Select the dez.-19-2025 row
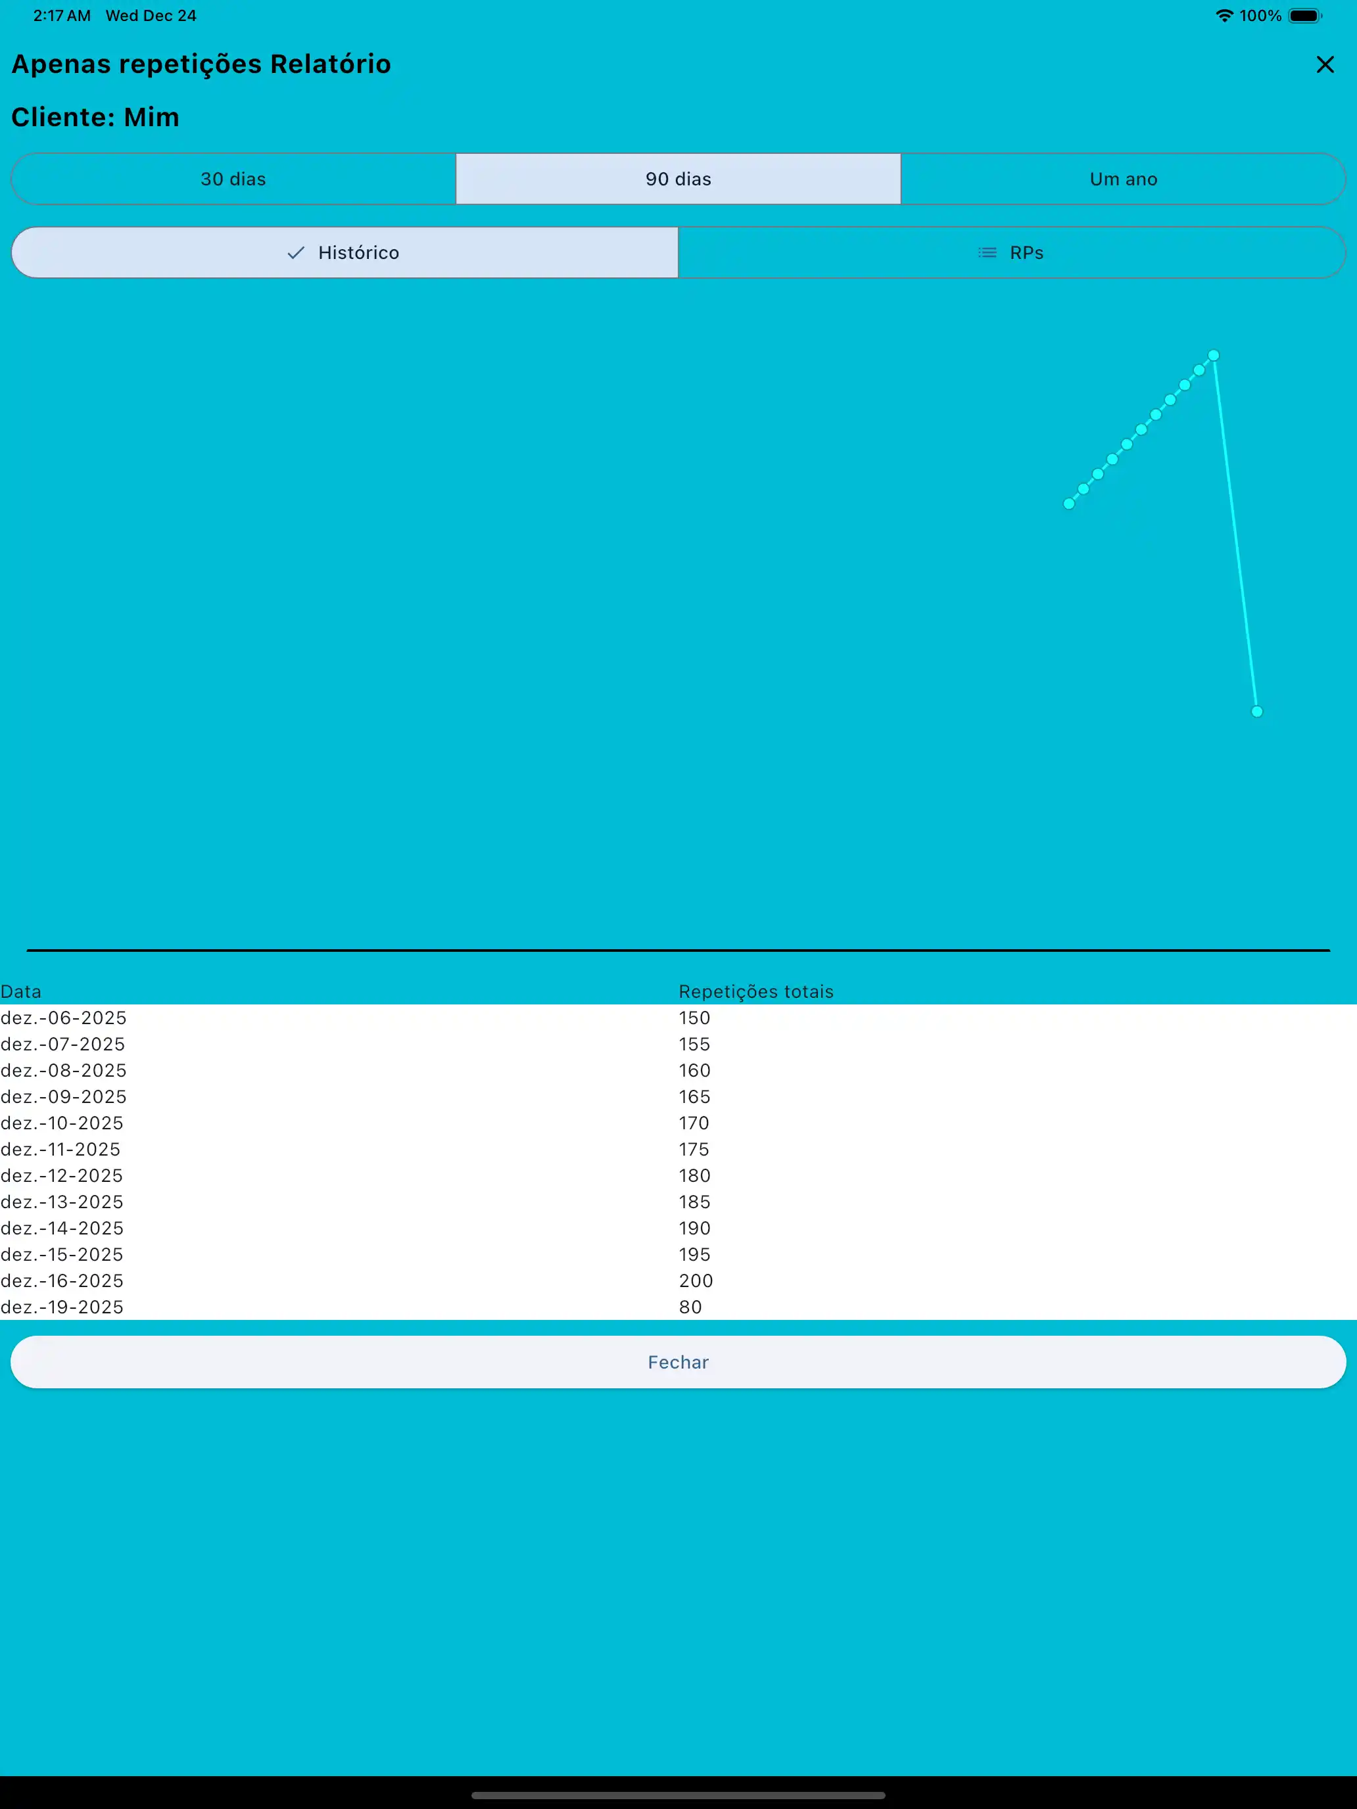 pyautogui.click(x=62, y=1307)
